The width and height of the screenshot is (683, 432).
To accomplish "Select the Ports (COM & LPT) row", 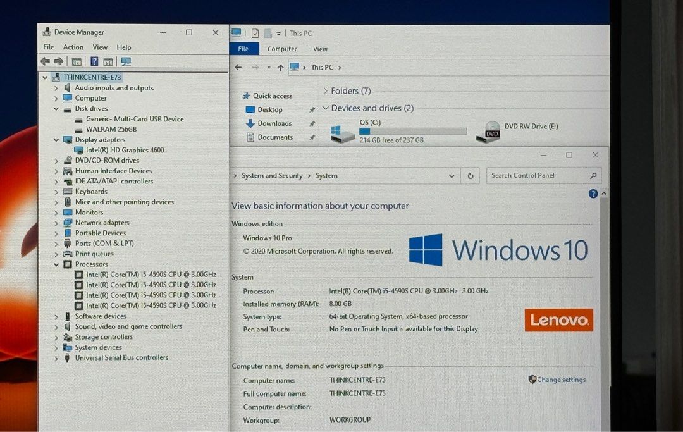I will click(104, 244).
